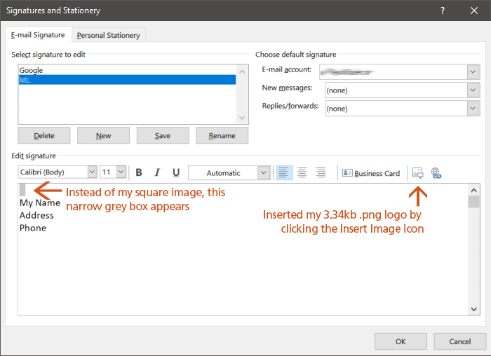Select the highlighted blue signature entry
The image size is (491, 356).
point(127,80)
